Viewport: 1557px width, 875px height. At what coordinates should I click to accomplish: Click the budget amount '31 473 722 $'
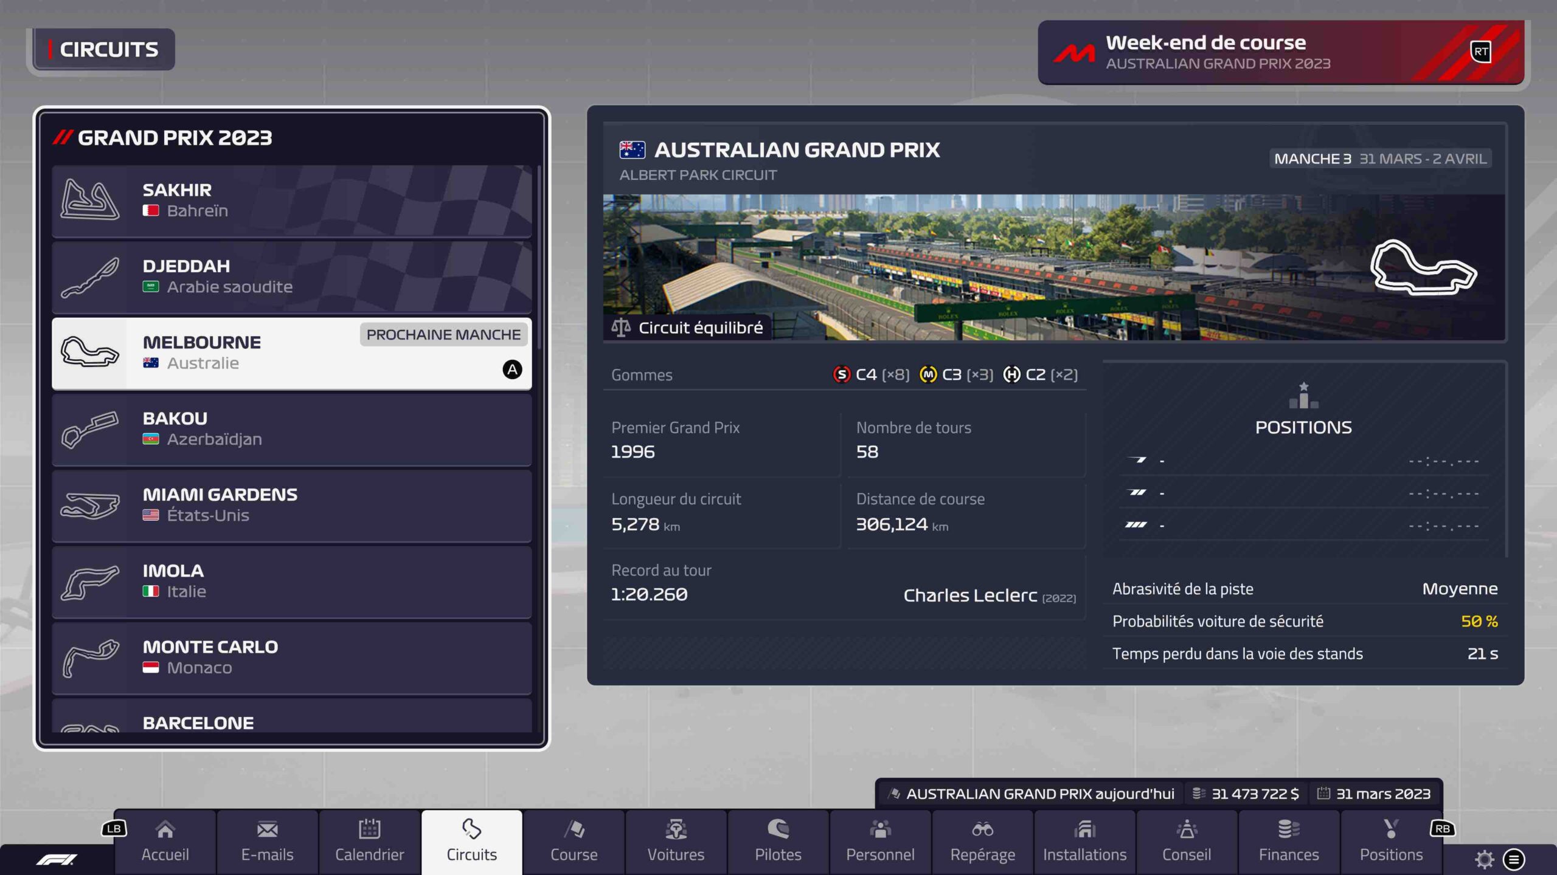coord(1255,794)
